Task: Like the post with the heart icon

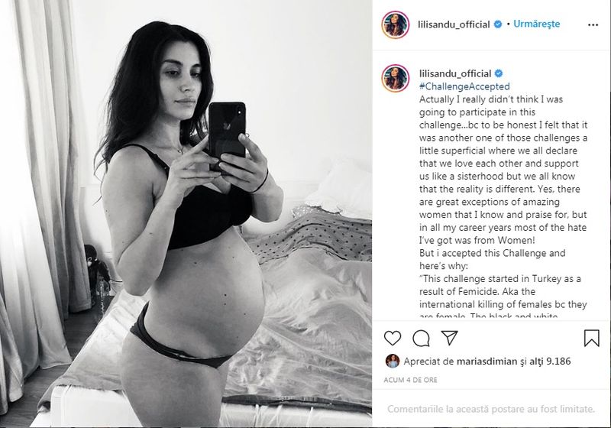Action: 393,338
